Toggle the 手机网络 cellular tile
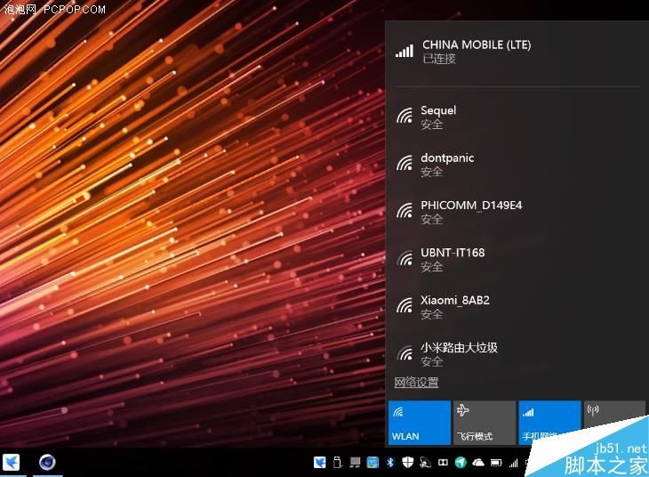This screenshot has height=477, width=649. [549, 423]
